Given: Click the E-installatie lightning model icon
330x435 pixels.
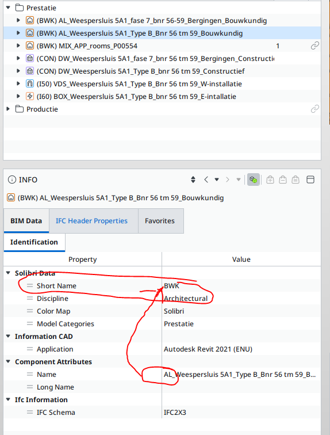Looking at the screenshot, I should point(30,96).
